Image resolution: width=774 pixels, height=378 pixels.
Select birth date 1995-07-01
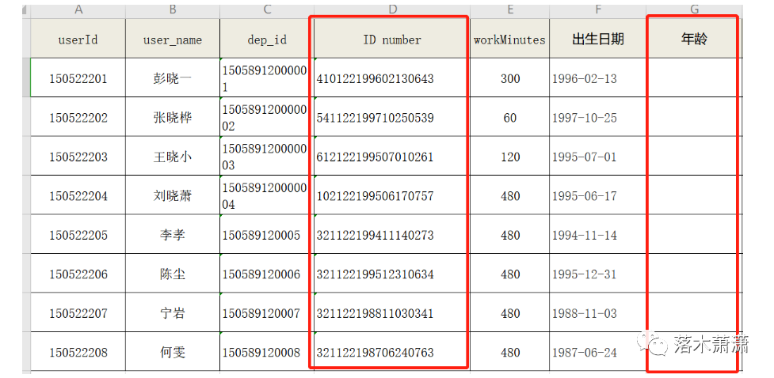pyautogui.click(x=598, y=157)
